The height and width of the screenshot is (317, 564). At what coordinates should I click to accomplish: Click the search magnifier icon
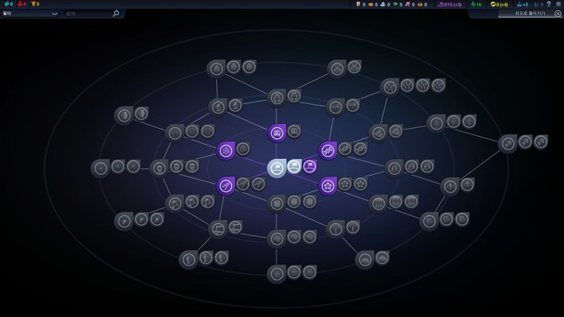pos(116,14)
